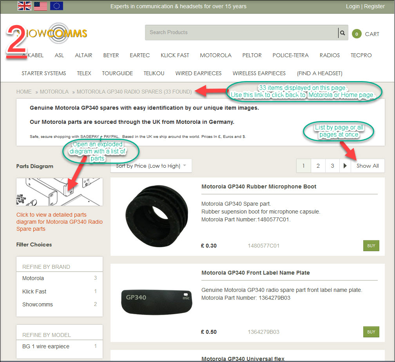Buy the Rubber Microphone Boot
Viewport: 395px width, 362px height.
371,246
